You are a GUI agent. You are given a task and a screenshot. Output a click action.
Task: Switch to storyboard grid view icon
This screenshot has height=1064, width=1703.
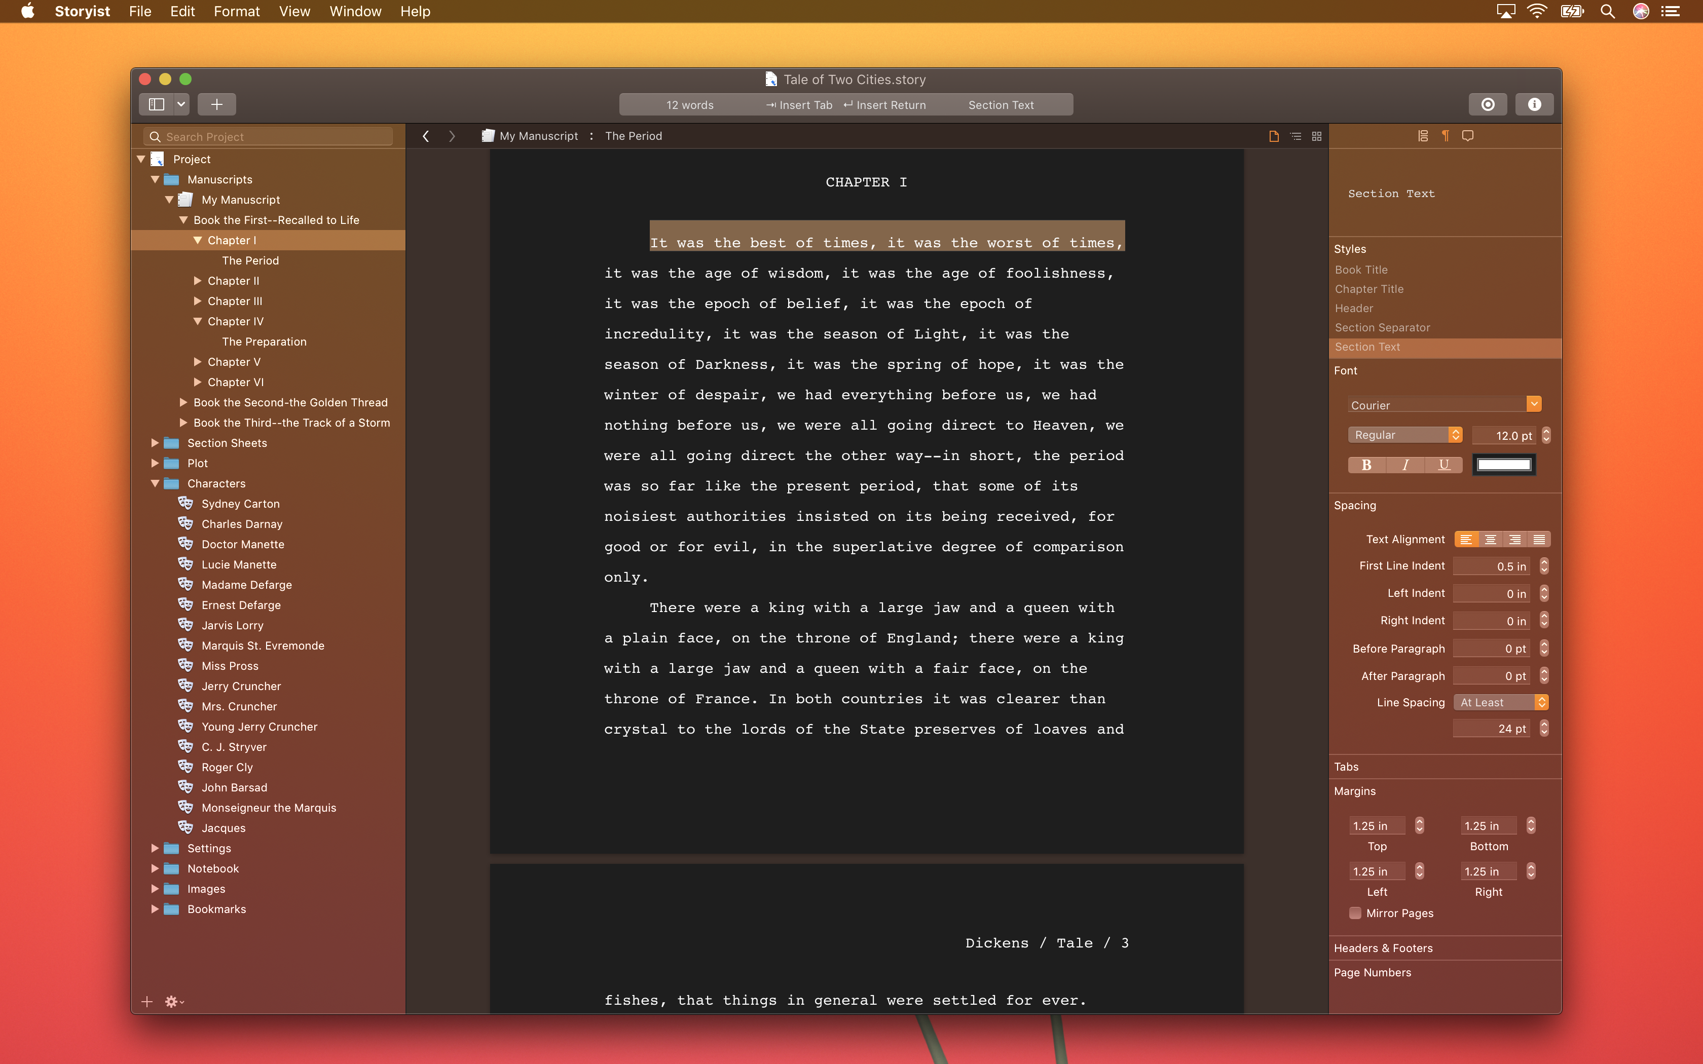coord(1317,136)
